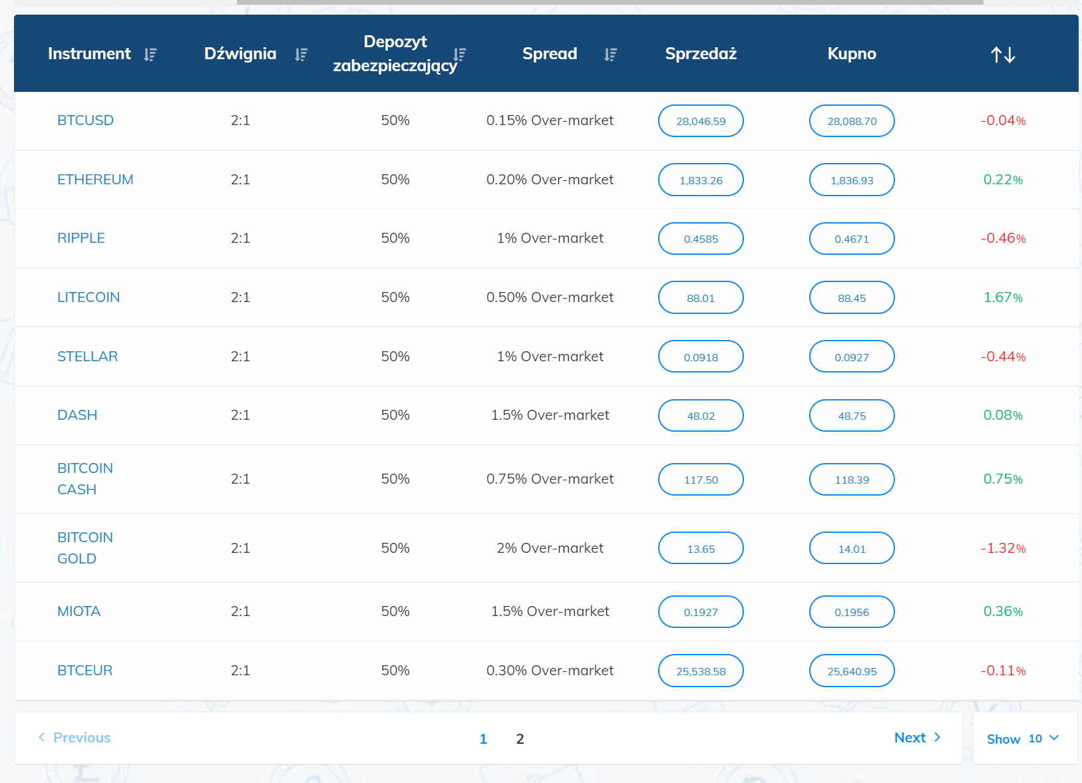The image size is (1082, 783).
Task: Open the BITCOIN CASH instrument link
Action: pos(85,479)
